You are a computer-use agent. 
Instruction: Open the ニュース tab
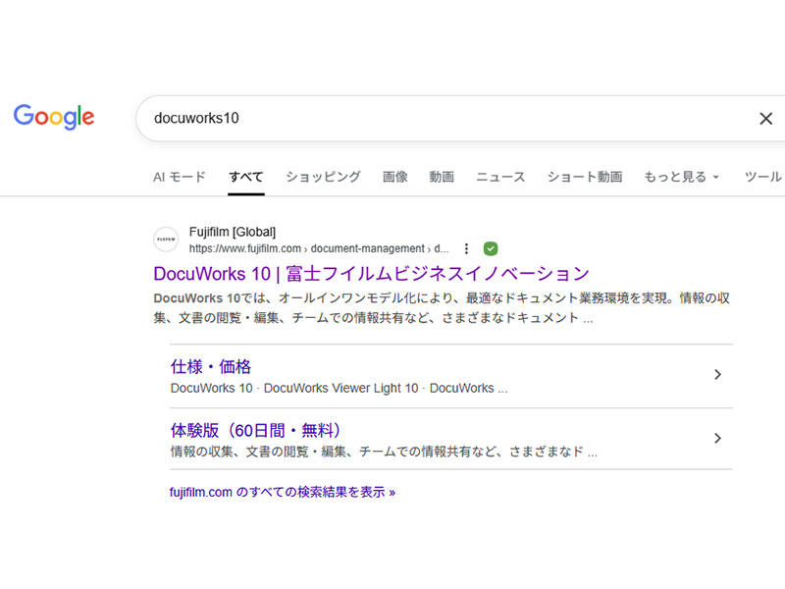[500, 177]
